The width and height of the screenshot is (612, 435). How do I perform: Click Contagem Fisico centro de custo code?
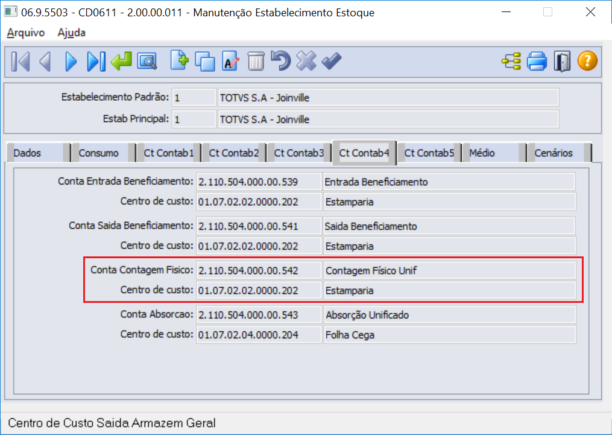(x=259, y=291)
